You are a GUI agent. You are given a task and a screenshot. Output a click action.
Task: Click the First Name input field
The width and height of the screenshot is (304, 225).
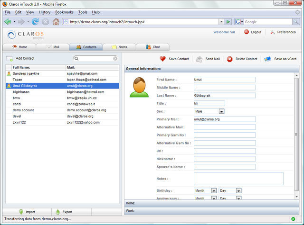coord(225,80)
